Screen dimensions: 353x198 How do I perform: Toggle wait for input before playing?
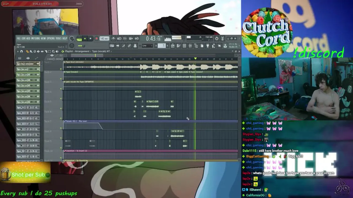point(119,38)
